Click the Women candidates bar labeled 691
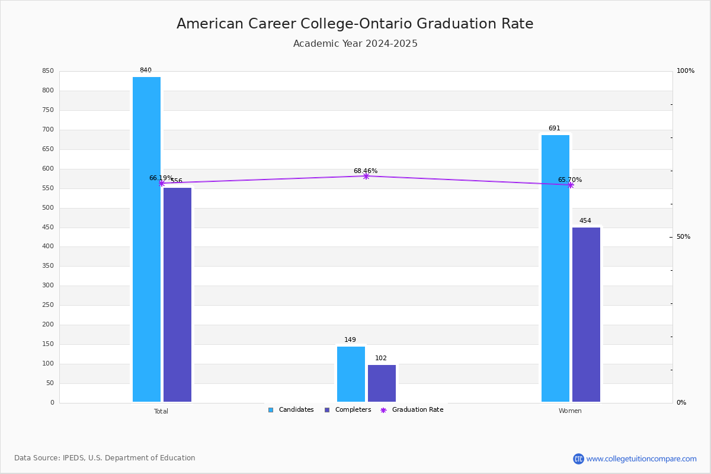The height and width of the screenshot is (474, 711). pos(555,268)
